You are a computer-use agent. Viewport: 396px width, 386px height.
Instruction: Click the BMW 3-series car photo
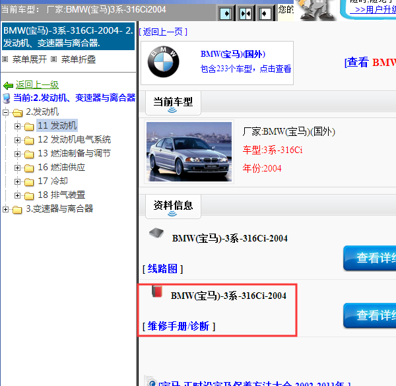(189, 152)
